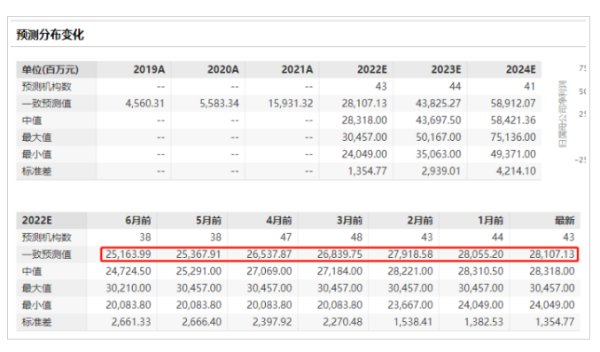Screen dimensions: 600x352
Task: Click the 2024E column header
Action: (521, 69)
